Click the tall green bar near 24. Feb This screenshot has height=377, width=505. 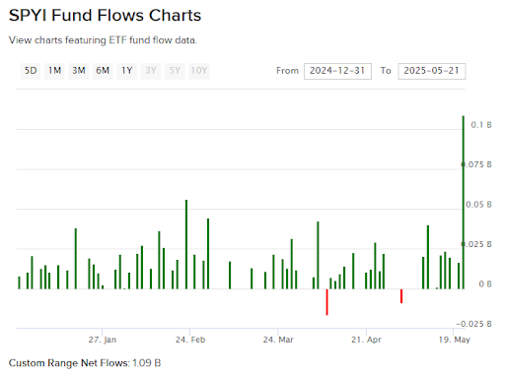(186, 244)
